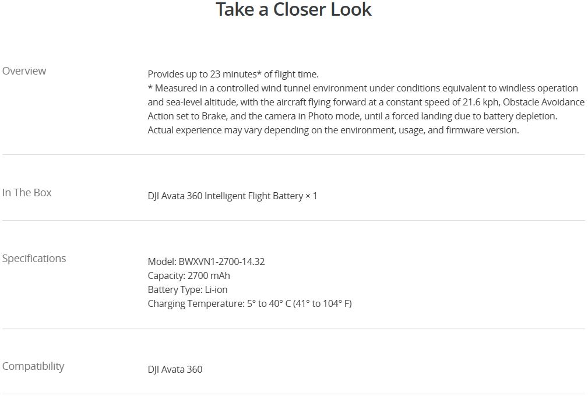Click the line starting "* Measured in a controlled"

click(x=362, y=88)
